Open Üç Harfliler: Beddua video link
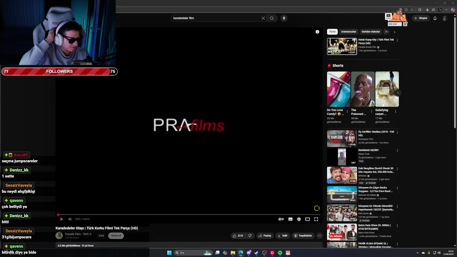This screenshot has height=257, width=457. 376,133
